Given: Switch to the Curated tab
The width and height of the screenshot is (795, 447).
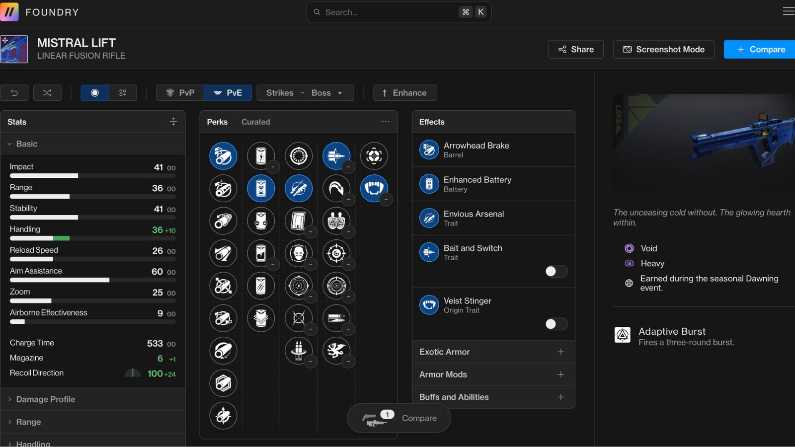Looking at the screenshot, I should [x=255, y=122].
